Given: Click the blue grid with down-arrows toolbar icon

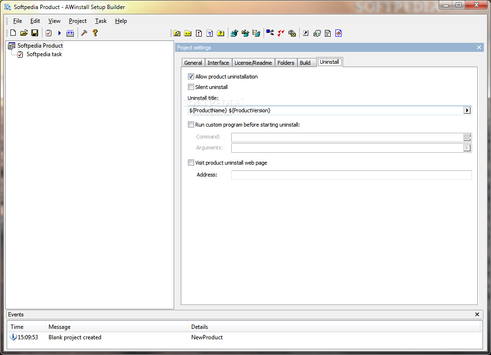Looking at the screenshot, I should click(70, 33).
